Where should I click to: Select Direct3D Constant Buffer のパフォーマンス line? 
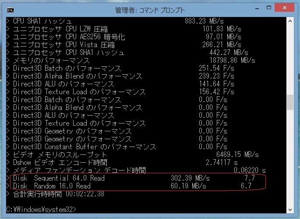coord(85,147)
